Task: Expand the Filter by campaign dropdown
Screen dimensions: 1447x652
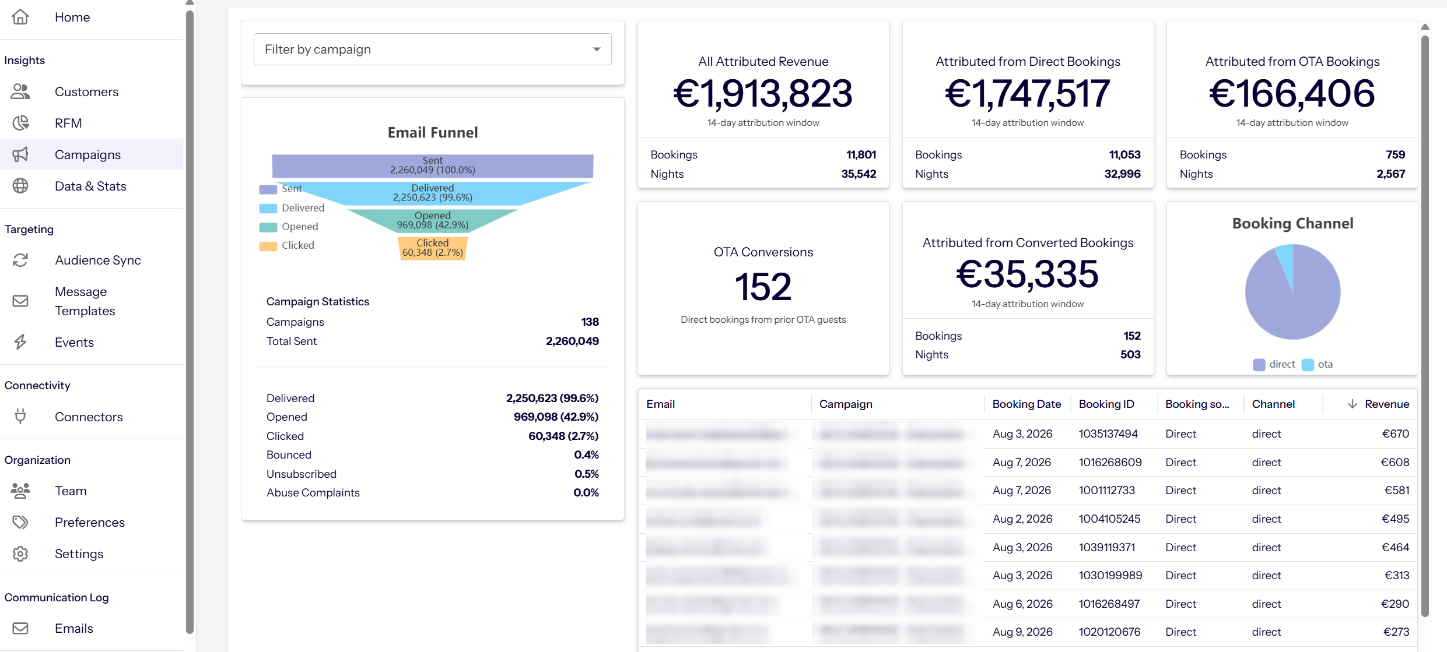Action: coord(432,50)
